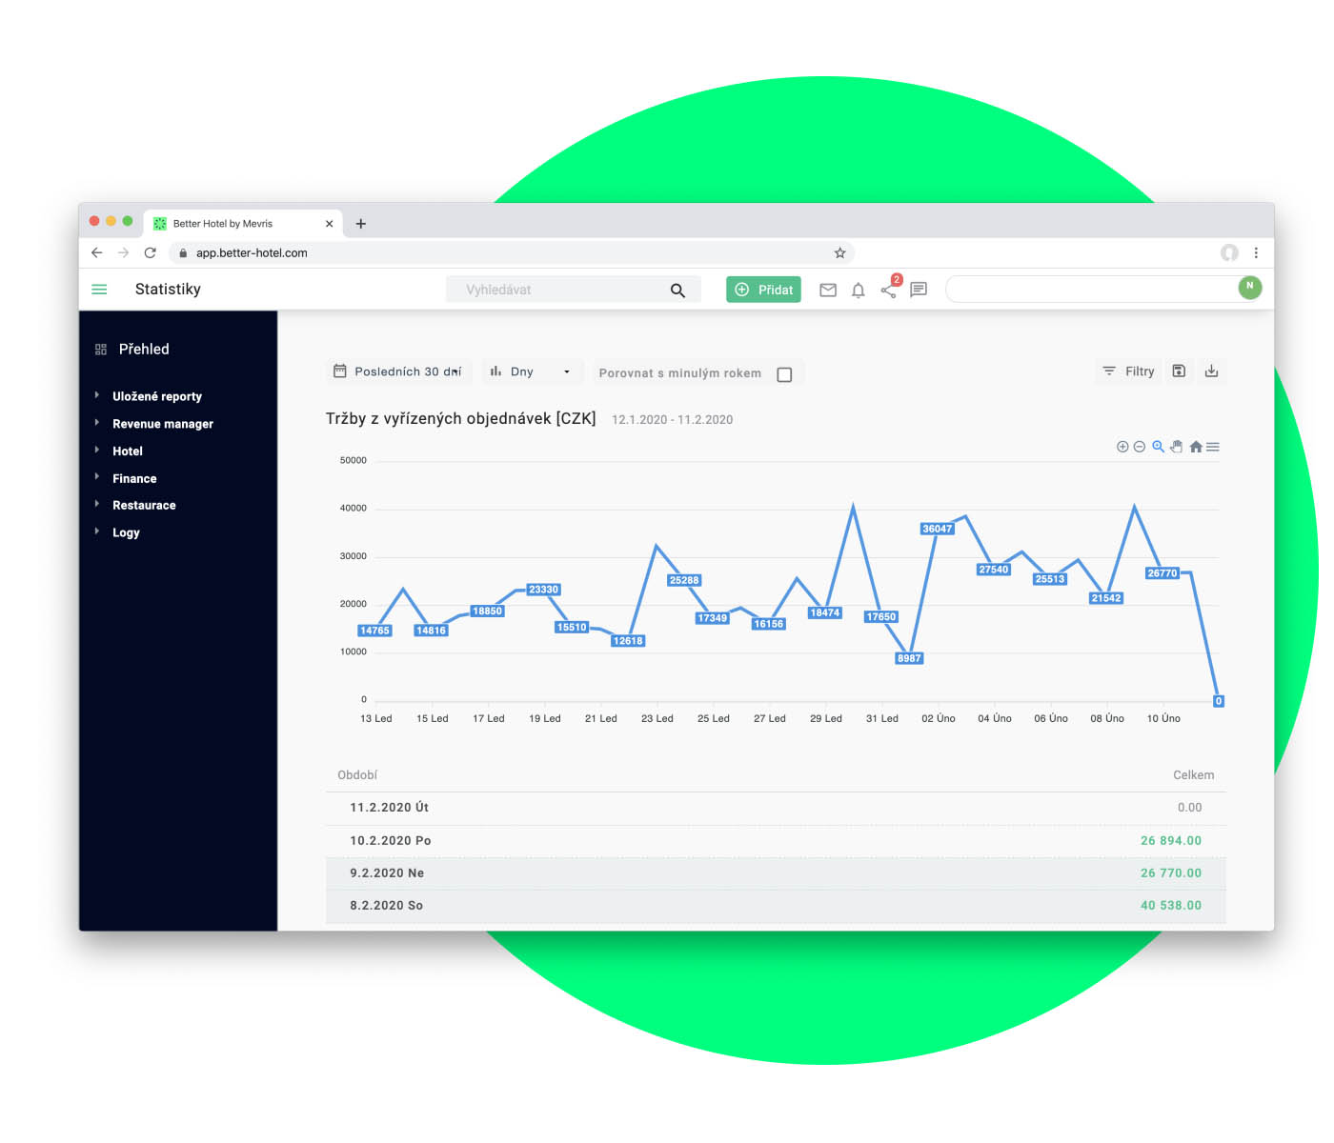Download the report data

1212,371
